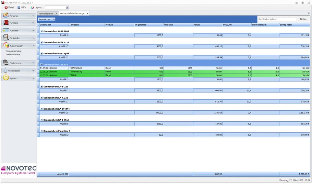
Task: Click the Ausweise card icon
Action: [6, 30]
